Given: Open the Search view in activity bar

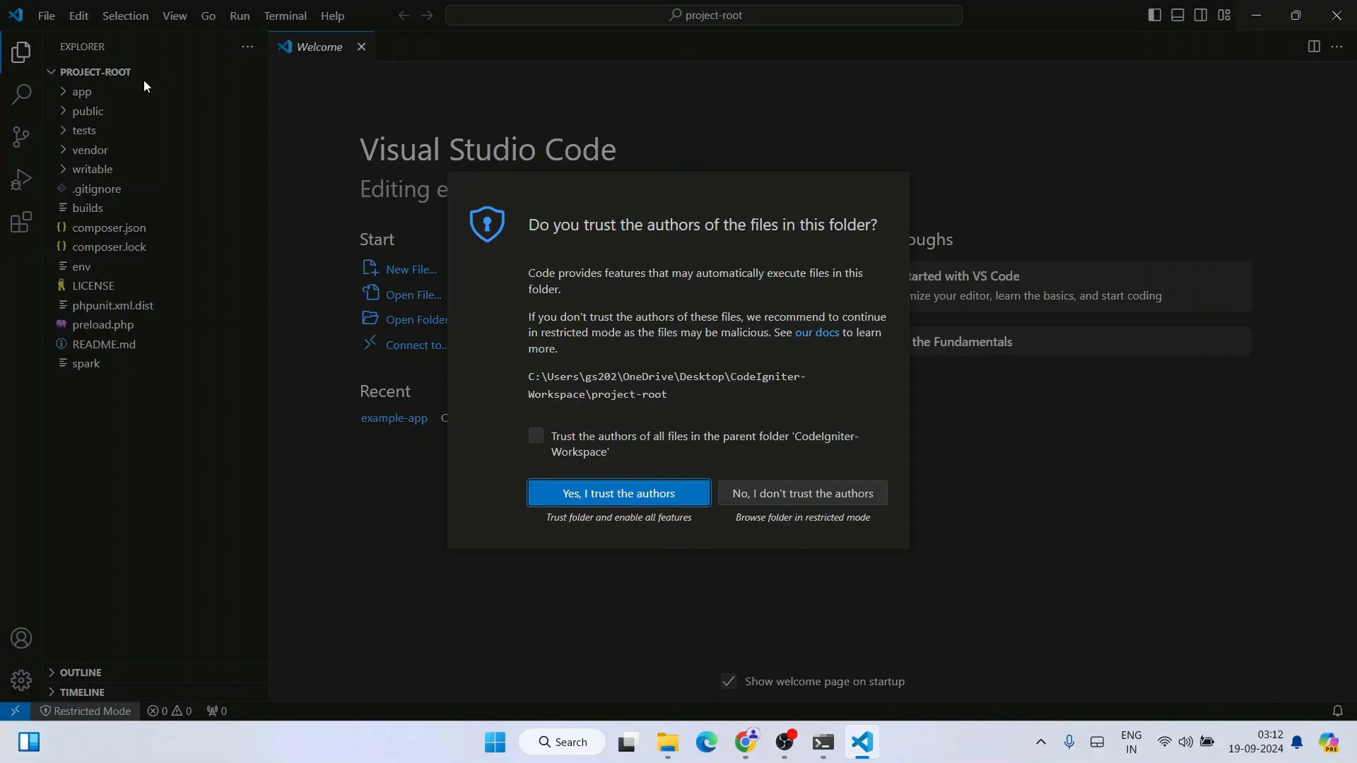Looking at the screenshot, I should coord(21,95).
